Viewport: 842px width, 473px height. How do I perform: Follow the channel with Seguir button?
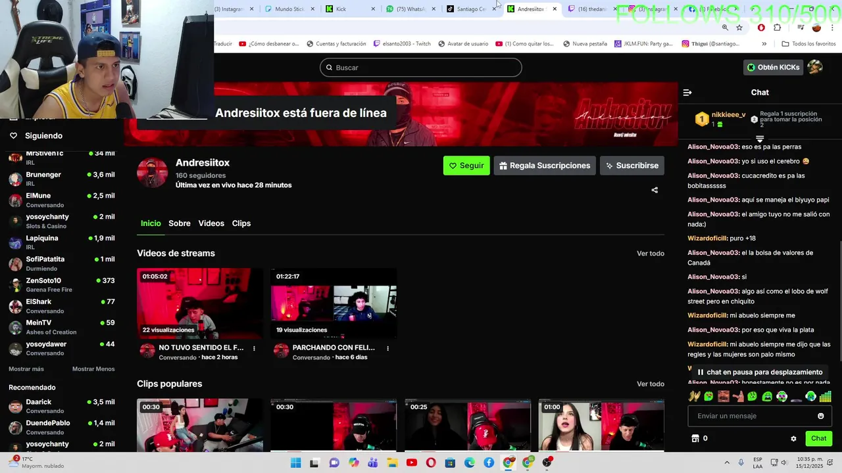(x=466, y=166)
